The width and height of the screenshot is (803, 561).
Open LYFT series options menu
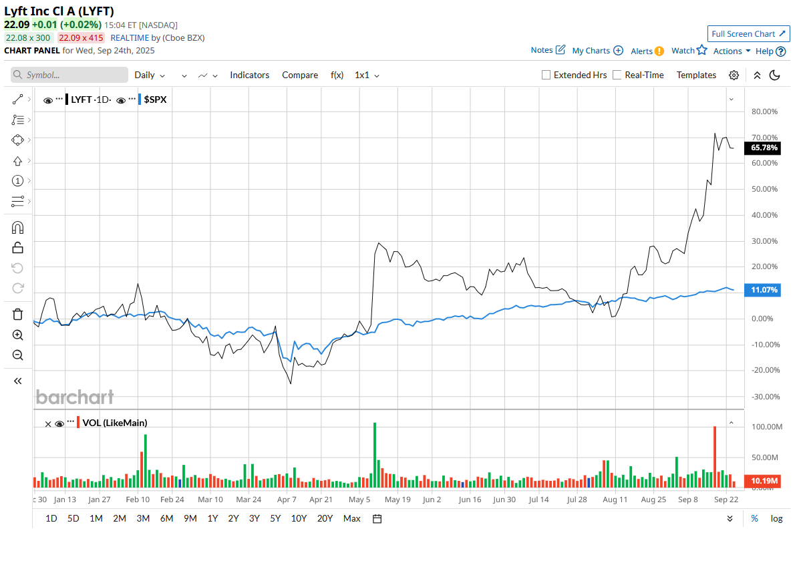[59, 99]
